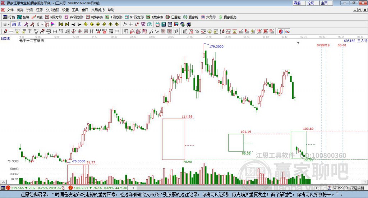
Task: Step chart left with black arrow
Action: (73, 24)
